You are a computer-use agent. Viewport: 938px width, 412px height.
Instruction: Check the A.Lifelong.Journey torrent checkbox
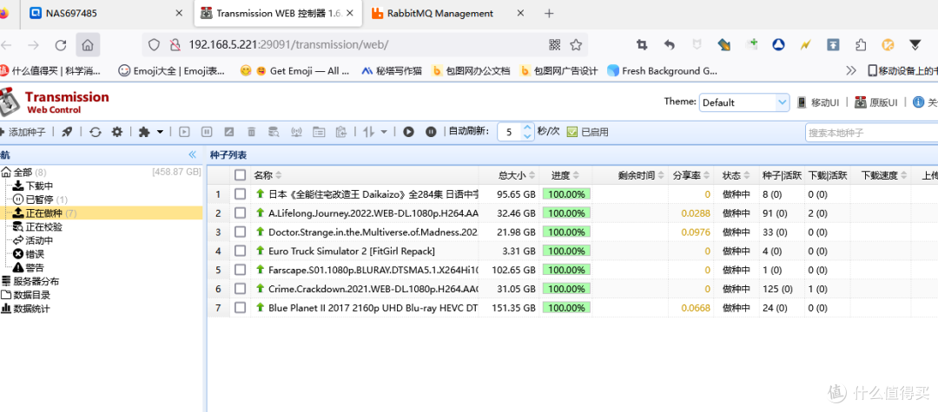pyautogui.click(x=240, y=213)
